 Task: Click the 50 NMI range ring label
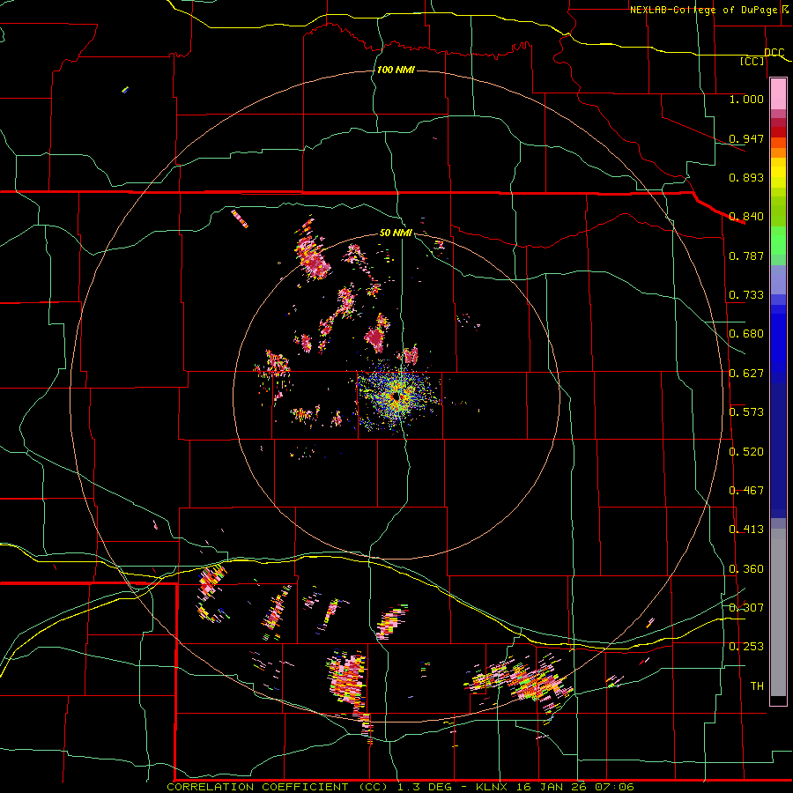pos(396,233)
